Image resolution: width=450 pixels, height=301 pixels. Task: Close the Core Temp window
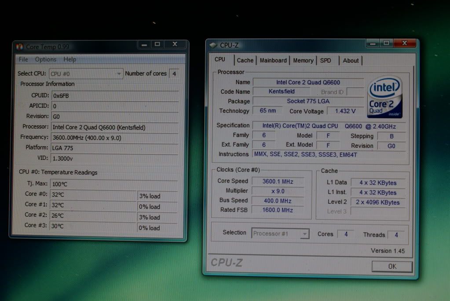point(175,44)
